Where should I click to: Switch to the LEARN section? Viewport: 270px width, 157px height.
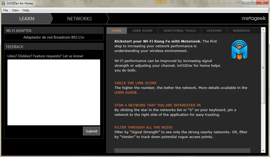pyautogui.click(x=27, y=18)
